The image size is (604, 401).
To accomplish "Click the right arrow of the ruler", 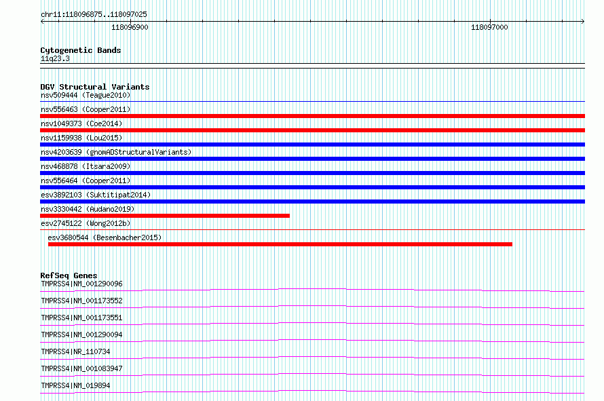I will [x=582, y=21].
